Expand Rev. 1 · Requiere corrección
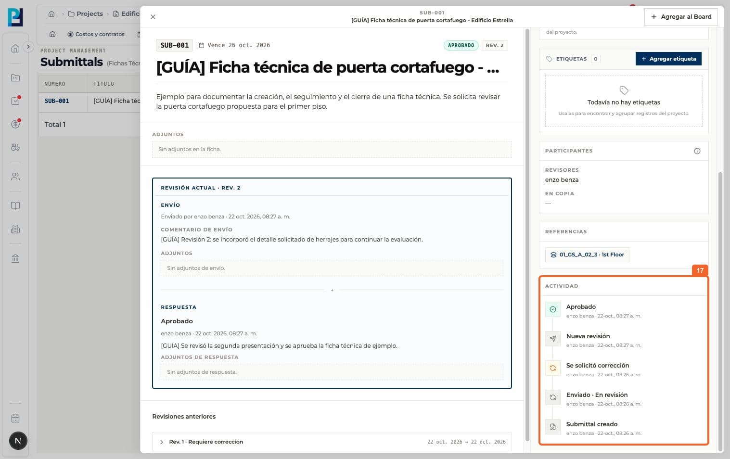This screenshot has height=459, width=730. tap(332, 442)
